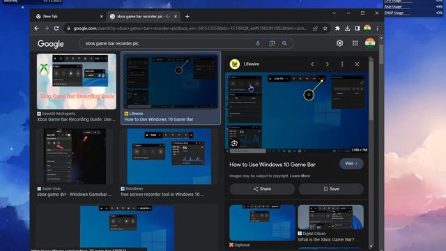Click the preview panel scrollbar
The height and width of the screenshot is (251, 446).
tap(371, 91)
